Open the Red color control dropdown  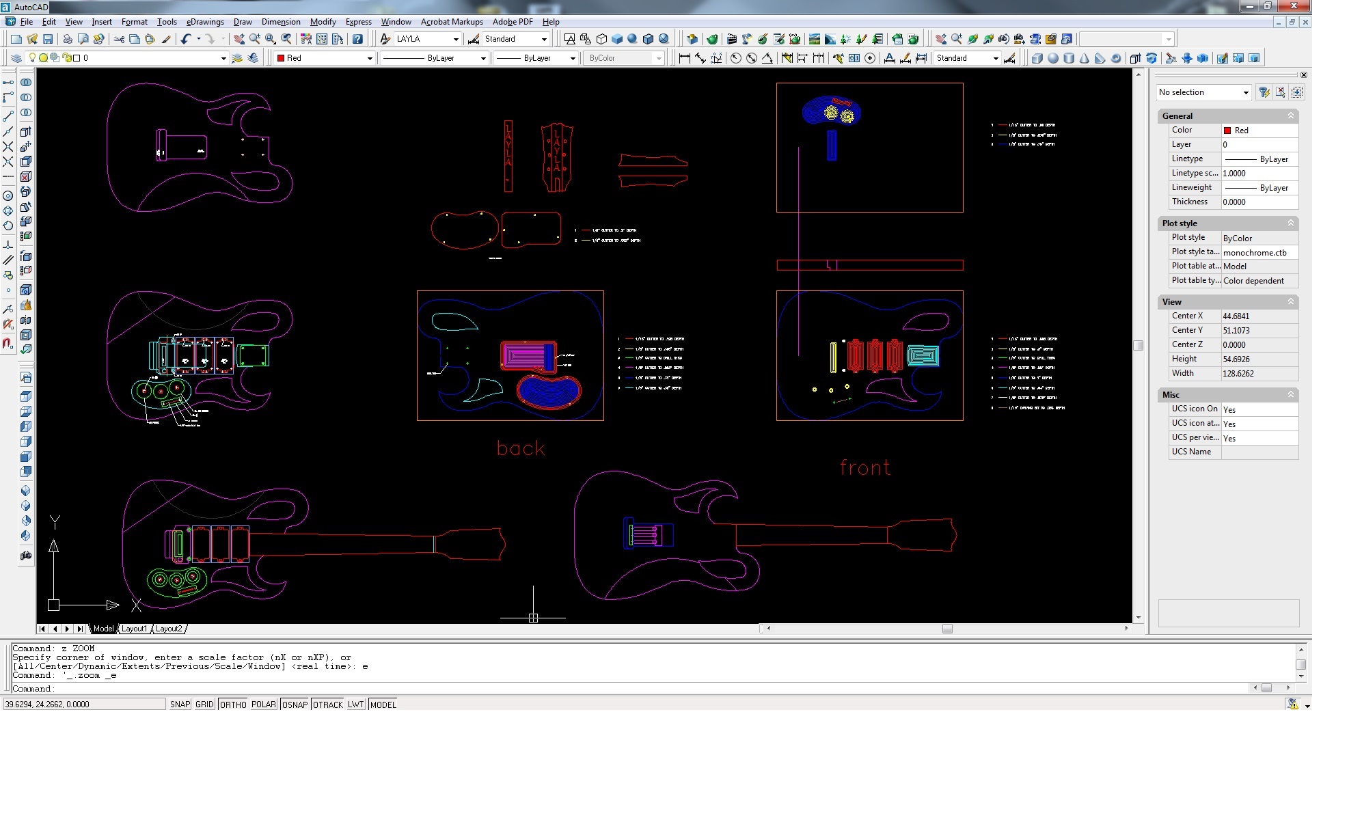click(370, 58)
